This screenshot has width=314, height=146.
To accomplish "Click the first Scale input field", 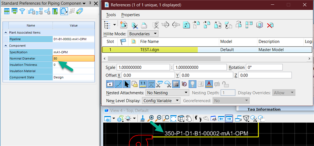I will (x=143, y=68).
